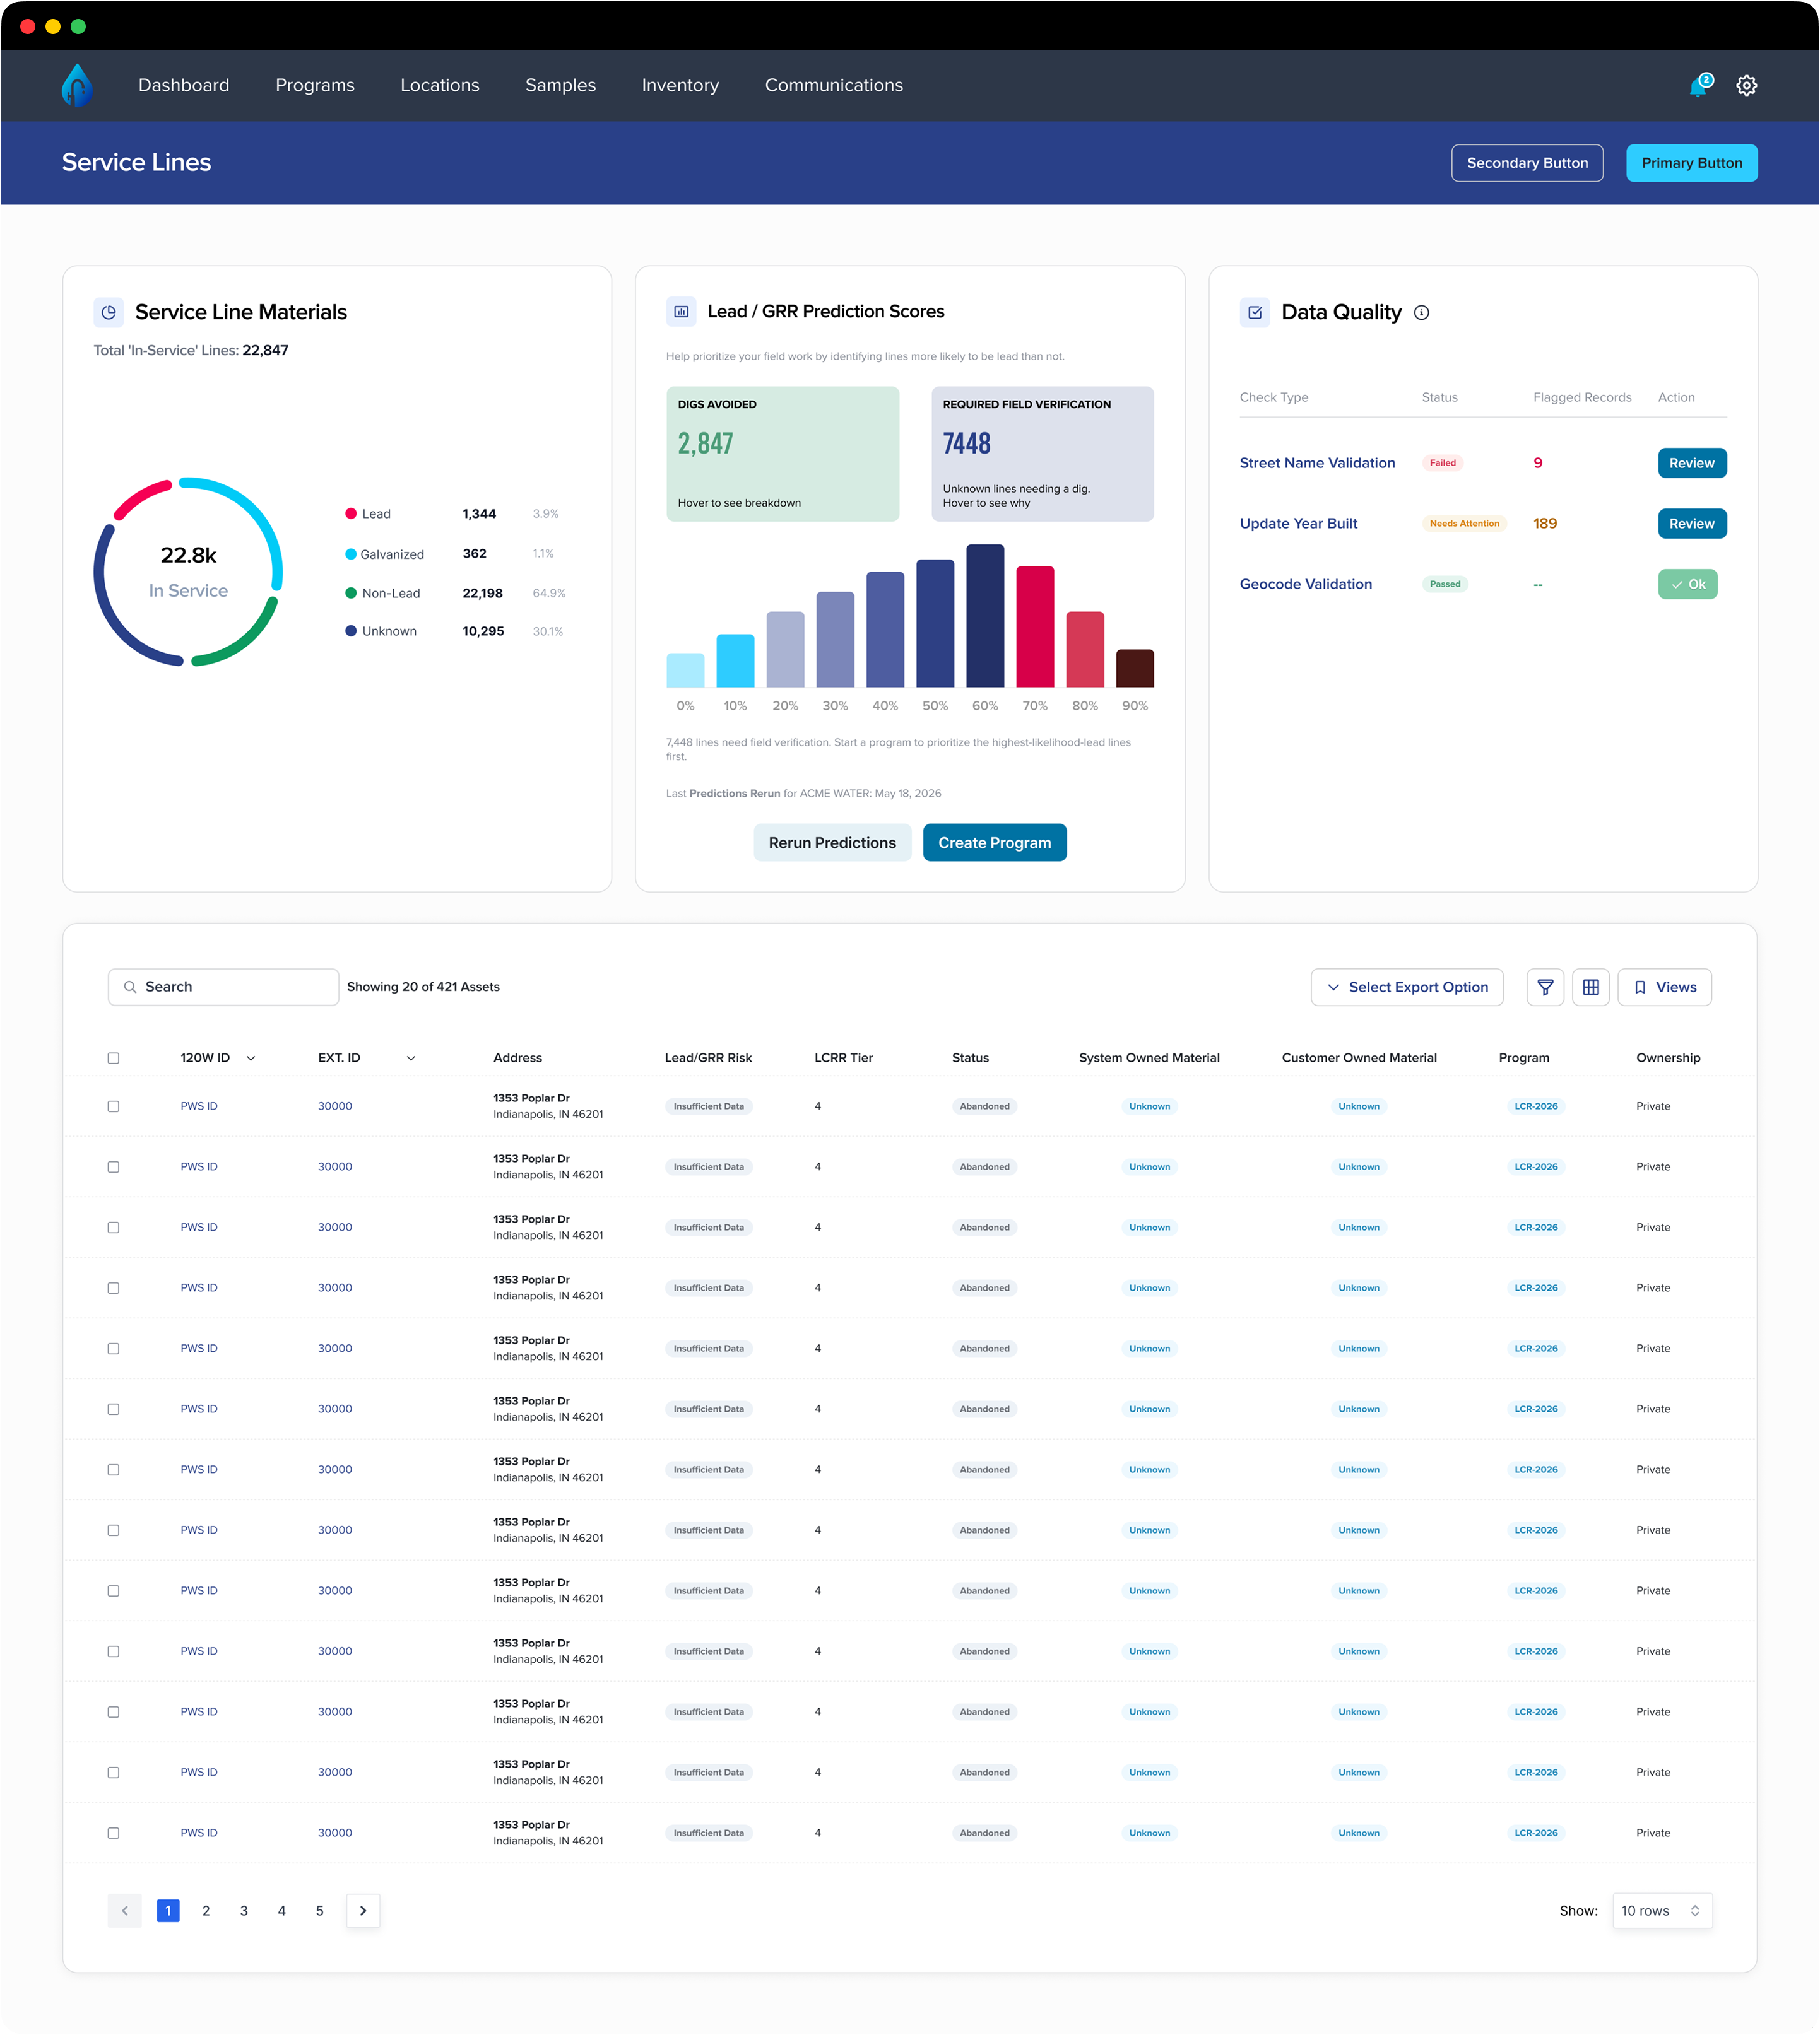Go to page 3

(x=244, y=1911)
